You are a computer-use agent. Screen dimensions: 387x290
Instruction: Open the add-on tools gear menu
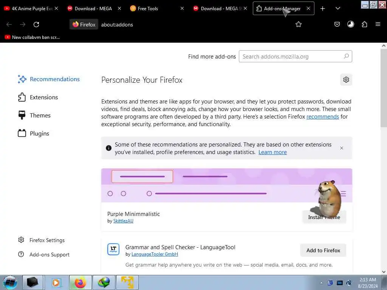click(x=346, y=80)
